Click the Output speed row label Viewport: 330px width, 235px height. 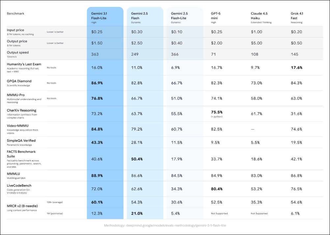(17, 52)
